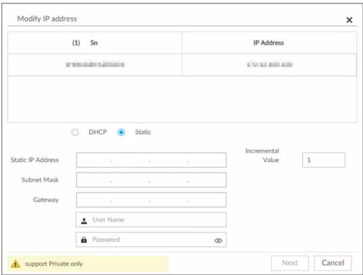This screenshot has width=363, height=275.
Task: Focus the User Name field
Action: 151,220
